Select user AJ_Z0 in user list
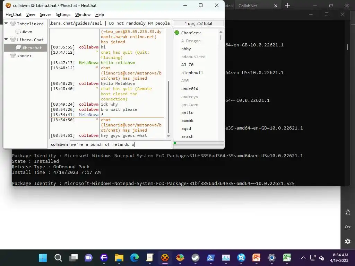 (187, 65)
